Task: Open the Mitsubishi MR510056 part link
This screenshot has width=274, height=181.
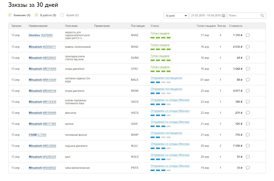Action: click(x=43, y=146)
